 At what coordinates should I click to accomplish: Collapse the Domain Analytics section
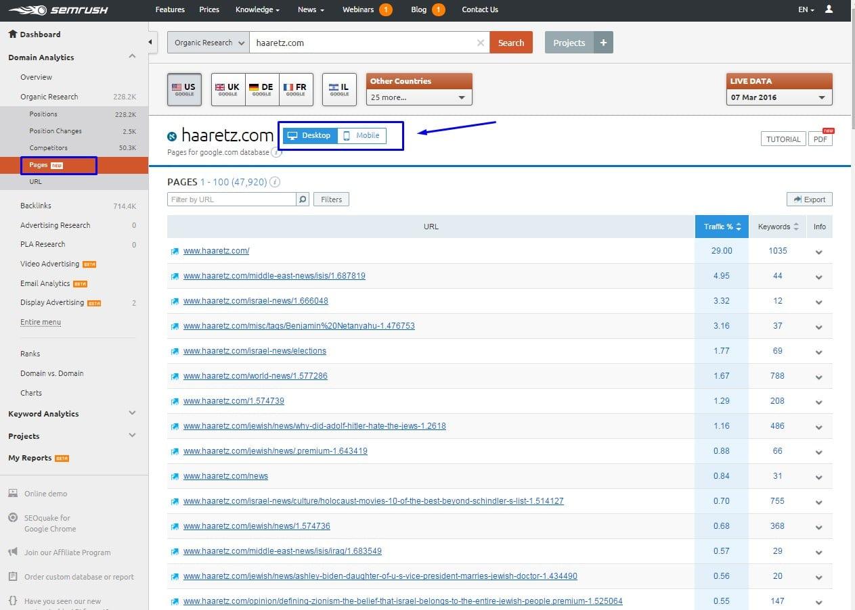[x=132, y=57]
